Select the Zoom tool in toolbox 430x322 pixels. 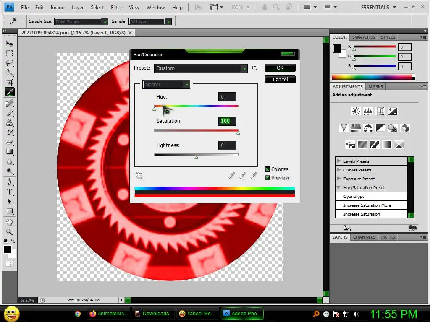[10, 232]
